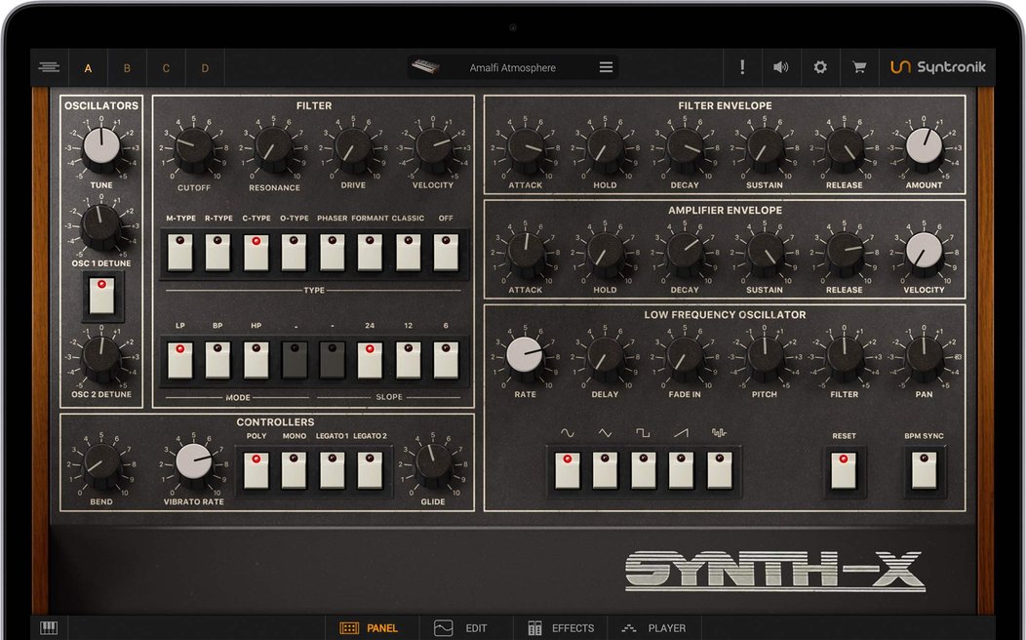The height and width of the screenshot is (640, 1026).
Task: Select the Mono mode switch in Controllers
Action: click(294, 469)
